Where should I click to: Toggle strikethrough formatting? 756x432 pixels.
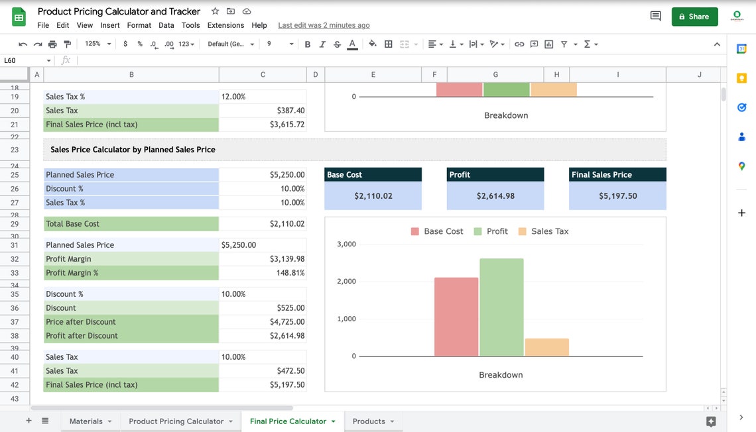click(337, 44)
